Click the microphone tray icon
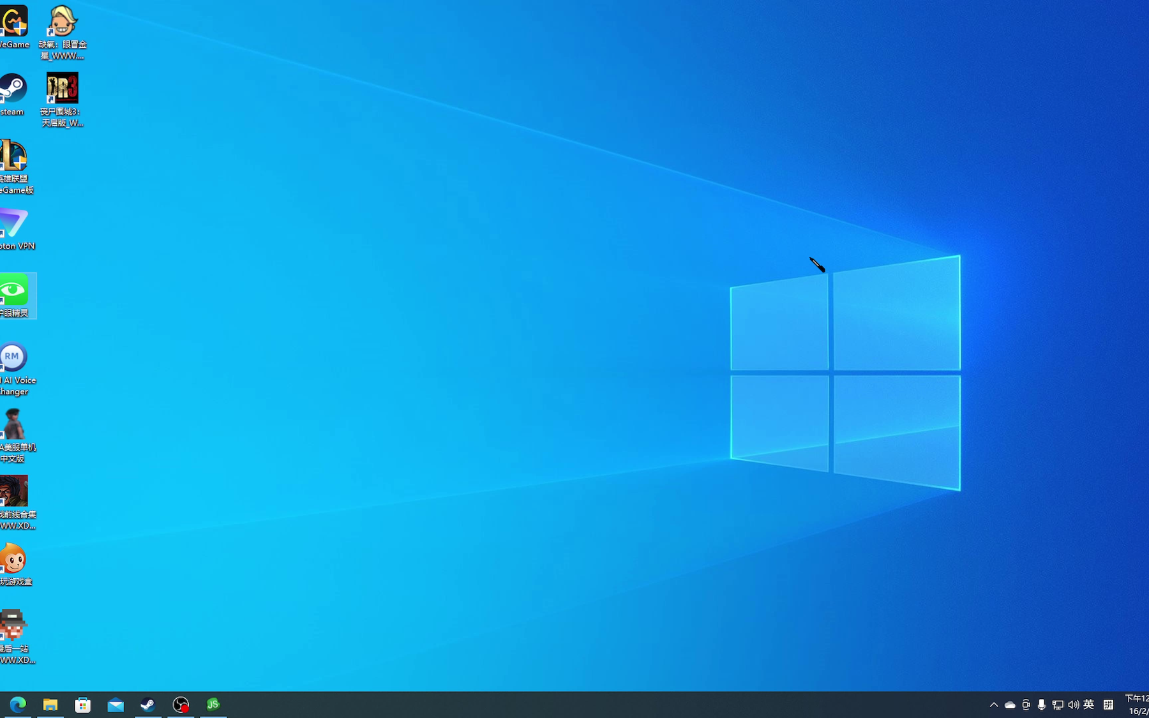Viewport: 1149px width, 718px height. coord(1042,705)
